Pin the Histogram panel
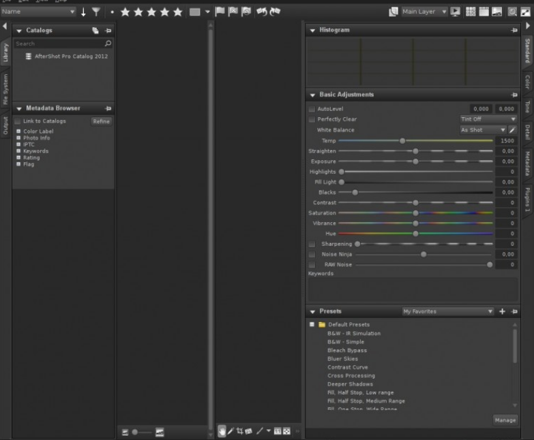The image size is (534, 440). coord(514,30)
